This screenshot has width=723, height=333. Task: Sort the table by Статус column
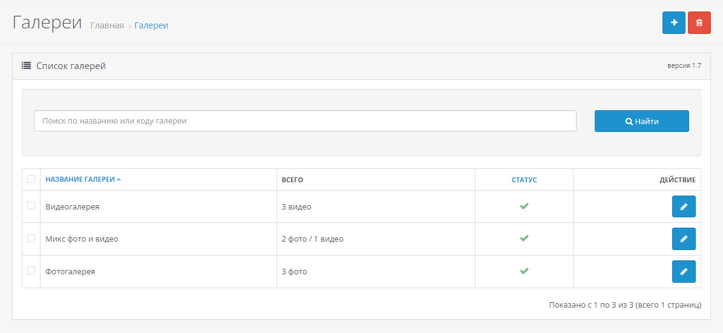coord(524,180)
